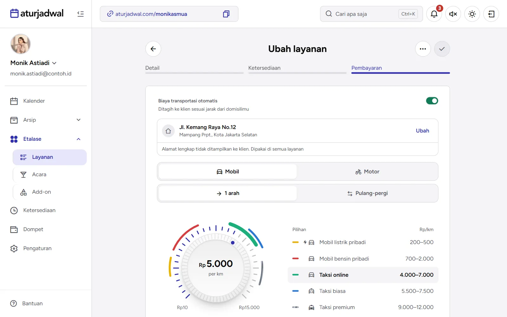507x317 pixels.
Task: Open Pengaturan settings in sidebar
Action: point(46,248)
